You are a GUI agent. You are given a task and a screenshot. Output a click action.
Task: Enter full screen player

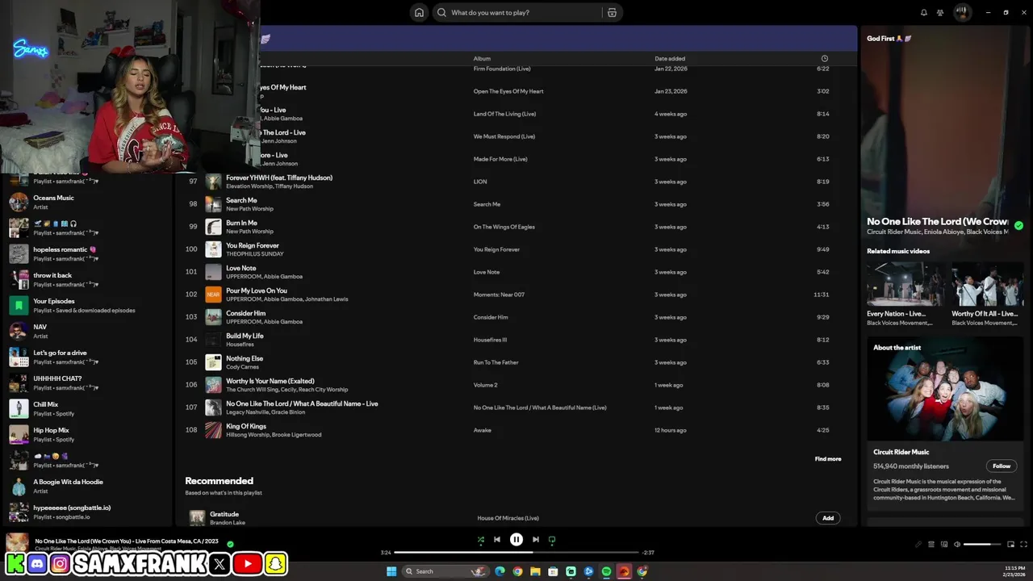[x=1024, y=544]
